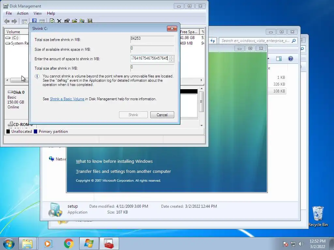Screen dimensions: 334x250
Task: Click the Explorer refresh arrows button
Action: [x=213, y=41]
